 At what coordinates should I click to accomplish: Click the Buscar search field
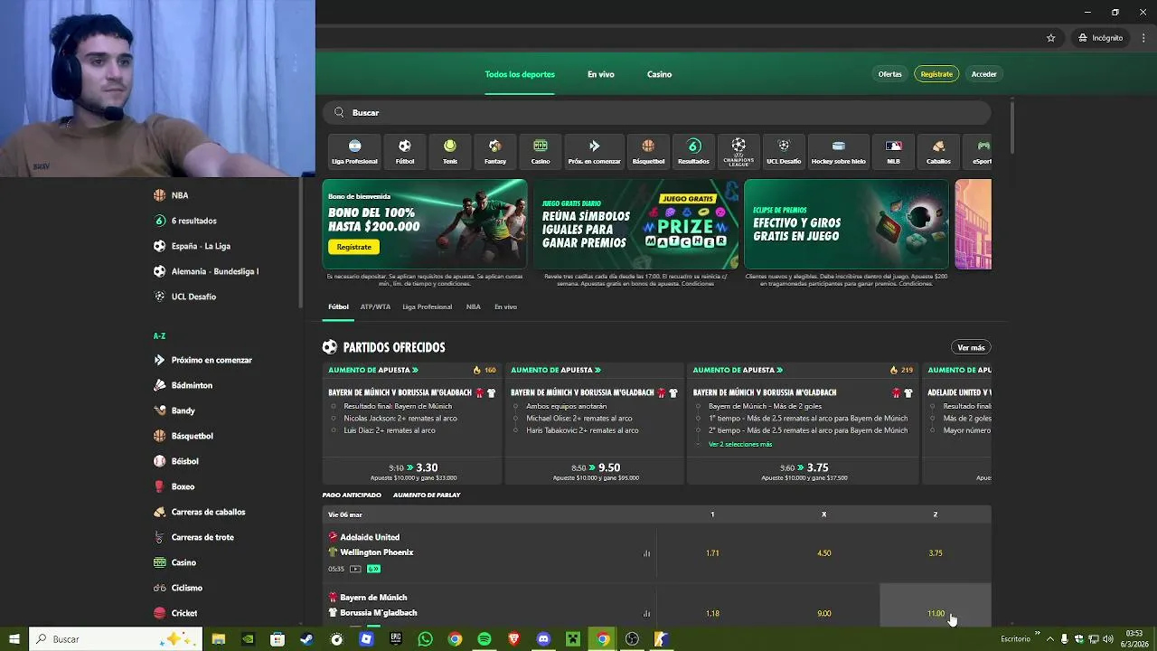[657, 112]
